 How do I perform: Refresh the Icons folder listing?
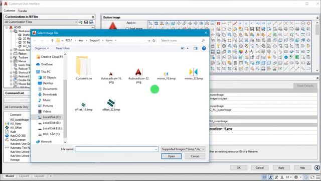(x=154, y=40)
